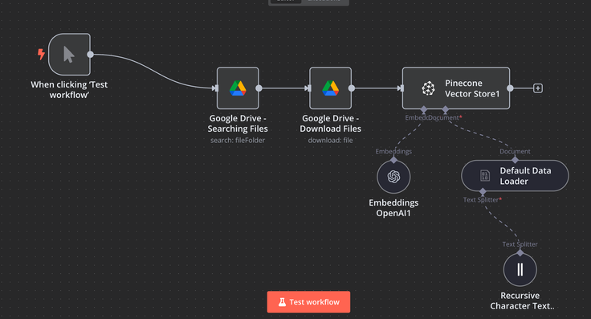Open the Embeddings OpenAI1 node
591x319 pixels.
click(393, 177)
